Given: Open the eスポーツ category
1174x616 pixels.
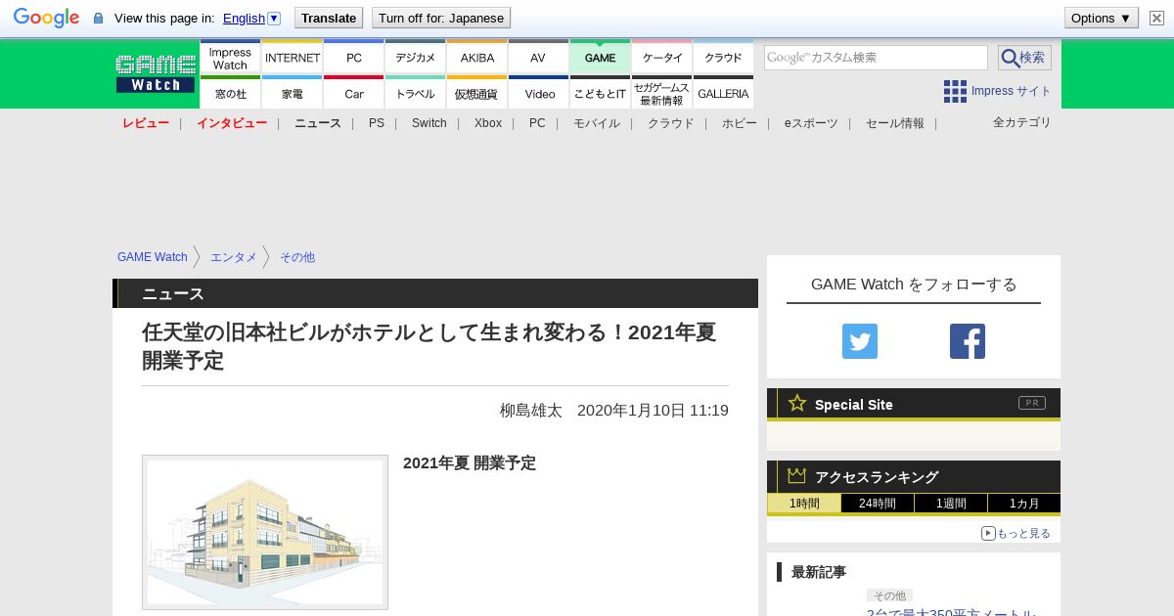Looking at the screenshot, I should pyautogui.click(x=811, y=123).
